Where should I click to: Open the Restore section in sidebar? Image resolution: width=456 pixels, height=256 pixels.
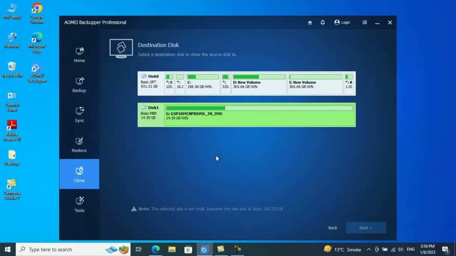(79, 144)
